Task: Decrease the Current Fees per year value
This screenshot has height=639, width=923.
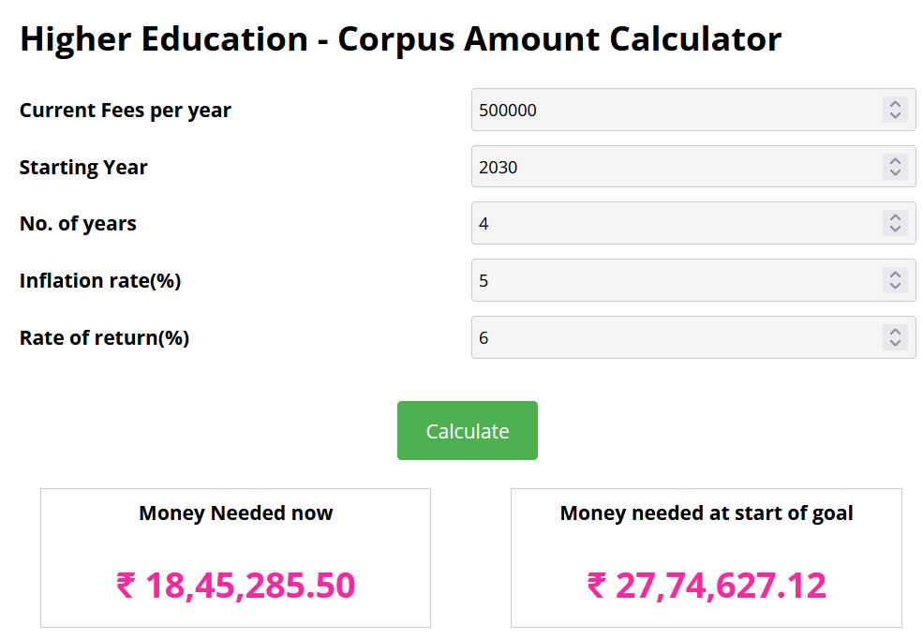Action: pyautogui.click(x=895, y=115)
